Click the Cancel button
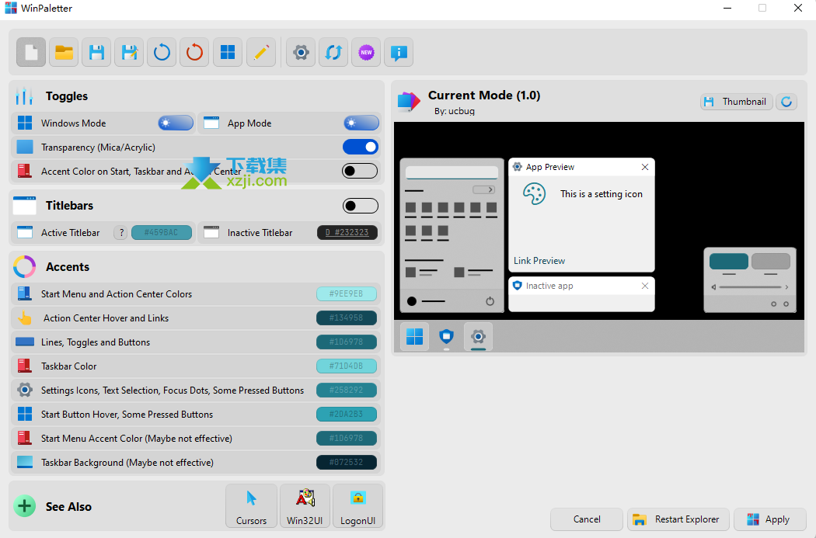Image resolution: width=816 pixels, height=538 pixels. (587, 519)
